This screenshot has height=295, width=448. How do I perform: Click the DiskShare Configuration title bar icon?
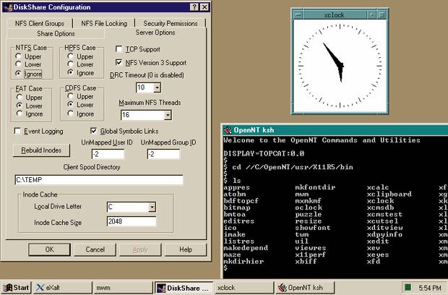[8, 7]
